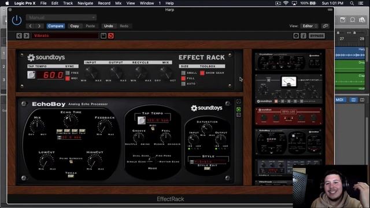Open the Vibrato preset name field

point(65,36)
